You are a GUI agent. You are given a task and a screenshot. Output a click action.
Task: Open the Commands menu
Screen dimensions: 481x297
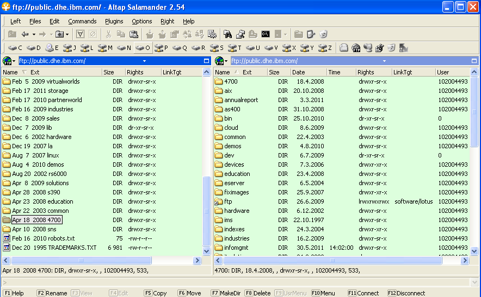82,21
